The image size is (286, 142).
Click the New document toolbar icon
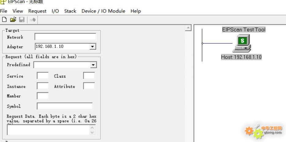[4, 20]
